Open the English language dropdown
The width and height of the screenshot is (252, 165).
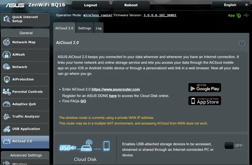231,5
